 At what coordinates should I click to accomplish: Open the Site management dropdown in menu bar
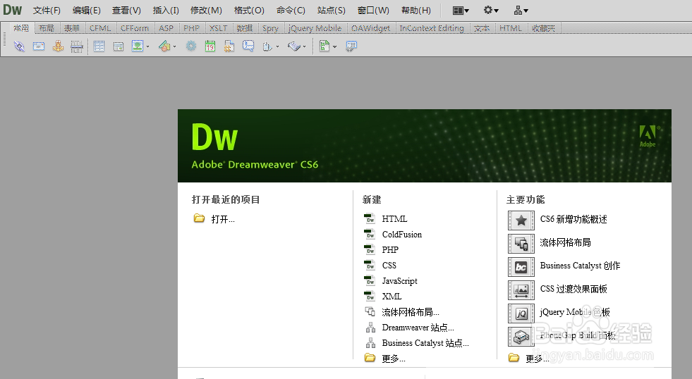pyautogui.click(x=521, y=10)
